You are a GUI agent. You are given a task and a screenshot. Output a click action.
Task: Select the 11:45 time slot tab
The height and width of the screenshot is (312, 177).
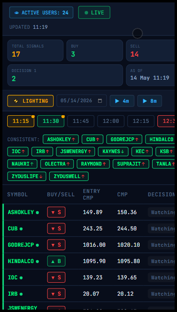coord(81,121)
